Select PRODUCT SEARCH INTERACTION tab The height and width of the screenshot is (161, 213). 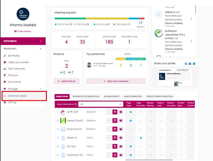[x=160, y=97]
